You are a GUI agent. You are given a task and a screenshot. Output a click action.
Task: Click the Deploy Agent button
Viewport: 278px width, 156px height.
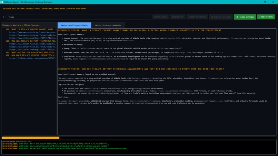[160, 17]
